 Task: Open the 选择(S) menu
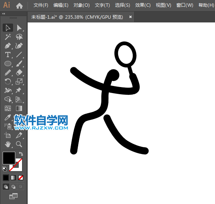pos(122,5)
